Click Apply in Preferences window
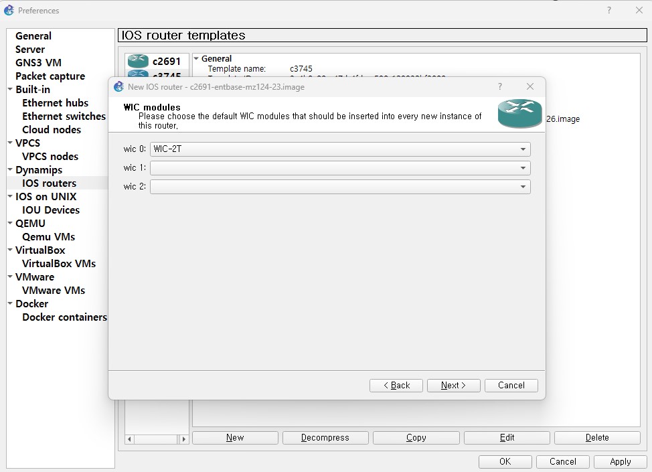The image size is (652, 472). click(x=621, y=461)
